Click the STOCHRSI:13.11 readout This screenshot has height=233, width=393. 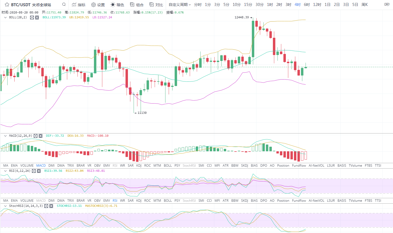pyautogui.click(x=69, y=206)
